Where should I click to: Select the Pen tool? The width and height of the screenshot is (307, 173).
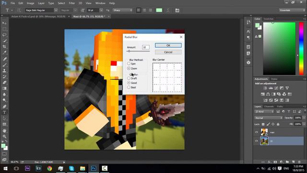click(x=4, y=107)
